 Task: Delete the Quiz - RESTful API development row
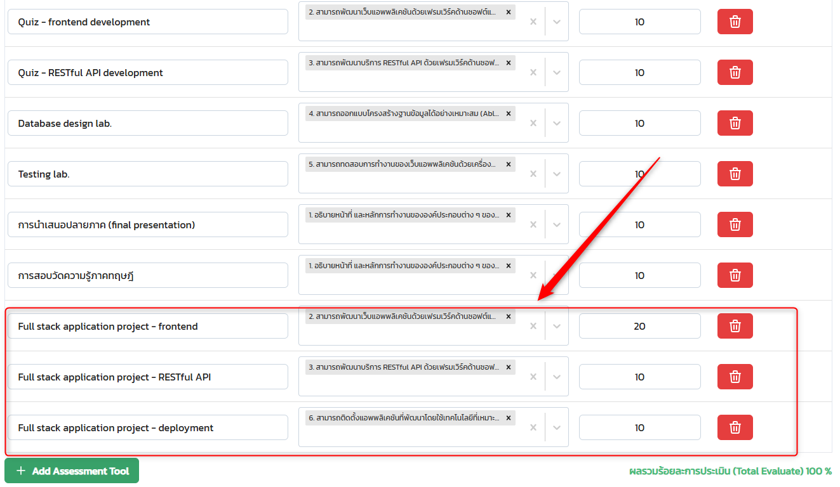pos(735,73)
